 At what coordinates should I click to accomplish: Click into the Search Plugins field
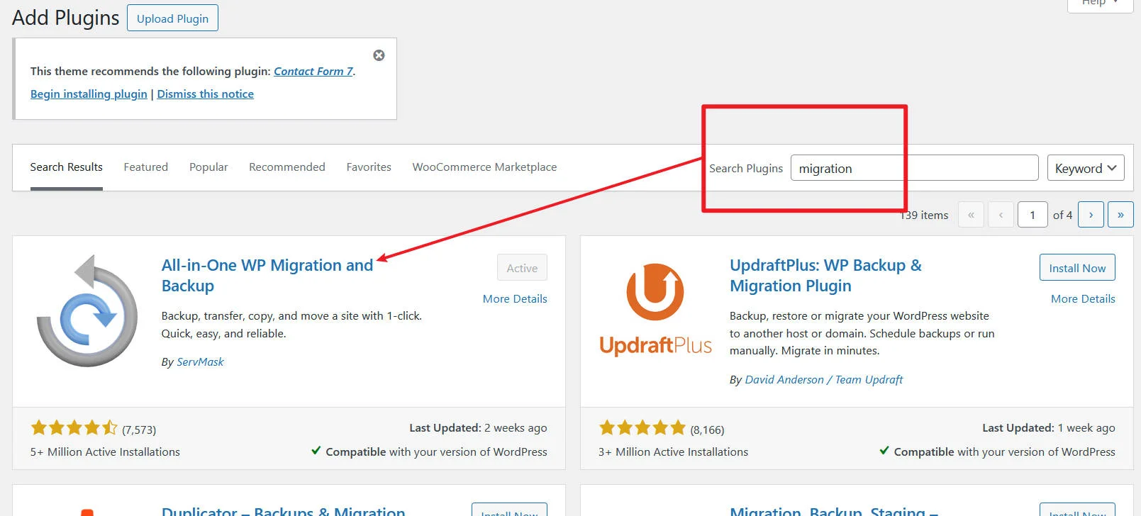pos(913,169)
